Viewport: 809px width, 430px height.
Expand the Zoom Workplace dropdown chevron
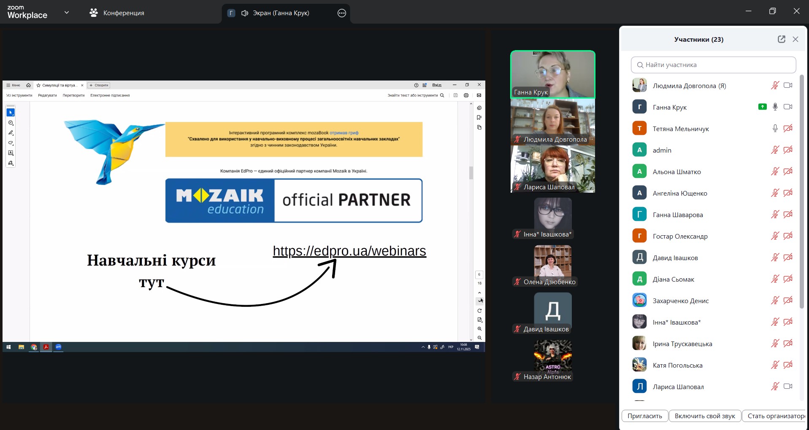pos(66,13)
